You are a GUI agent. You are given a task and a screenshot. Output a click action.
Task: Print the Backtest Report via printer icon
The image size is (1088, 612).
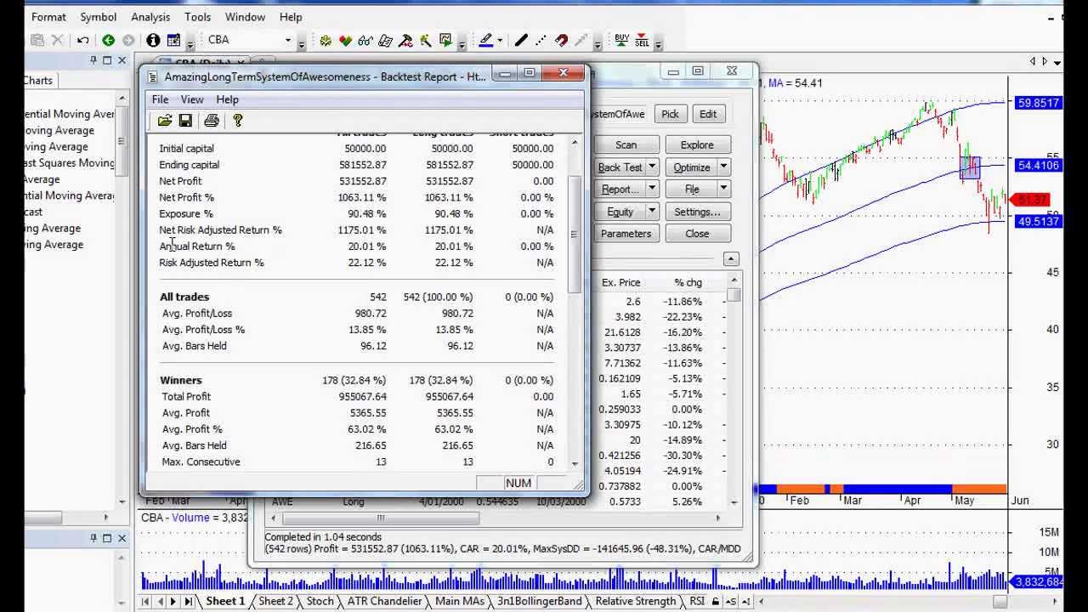212,121
